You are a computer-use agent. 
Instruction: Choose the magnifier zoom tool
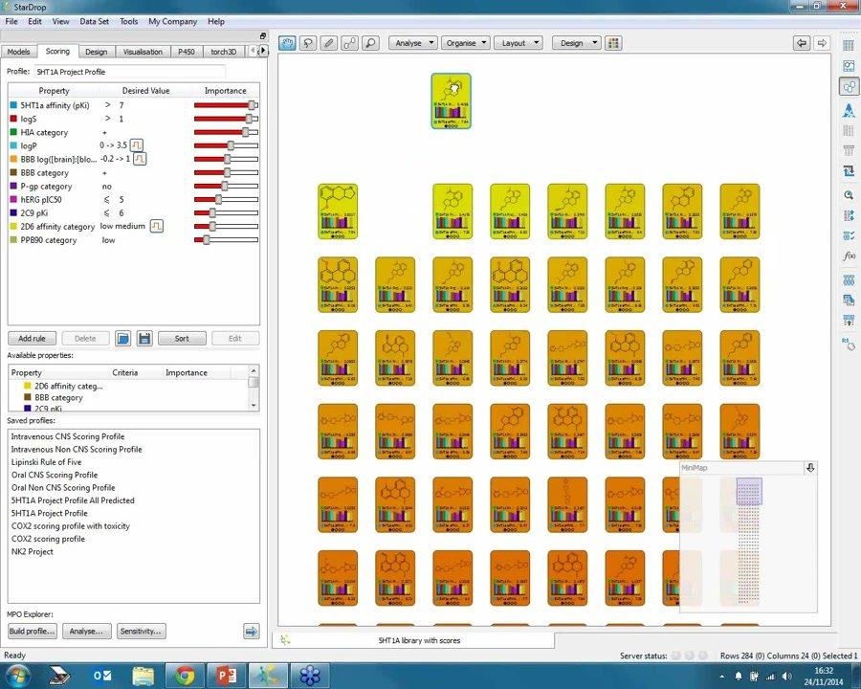point(371,42)
